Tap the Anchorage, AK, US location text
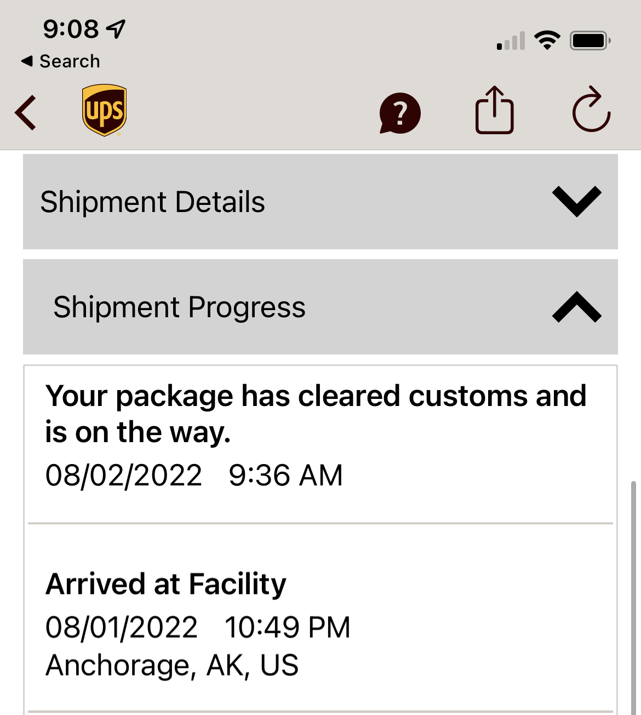The width and height of the screenshot is (641, 715). 172,665
